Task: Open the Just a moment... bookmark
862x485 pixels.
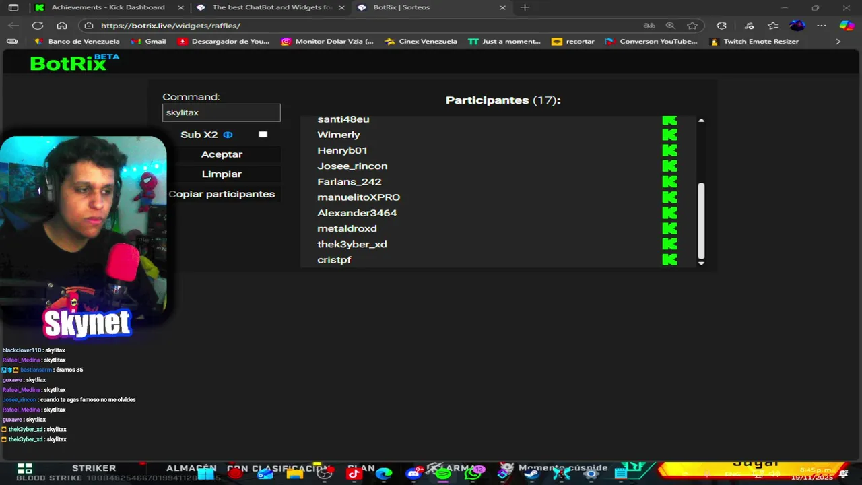Action: 504,42
